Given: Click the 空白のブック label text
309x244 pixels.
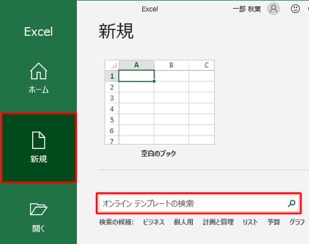Looking at the screenshot, I should pos(158,153).
